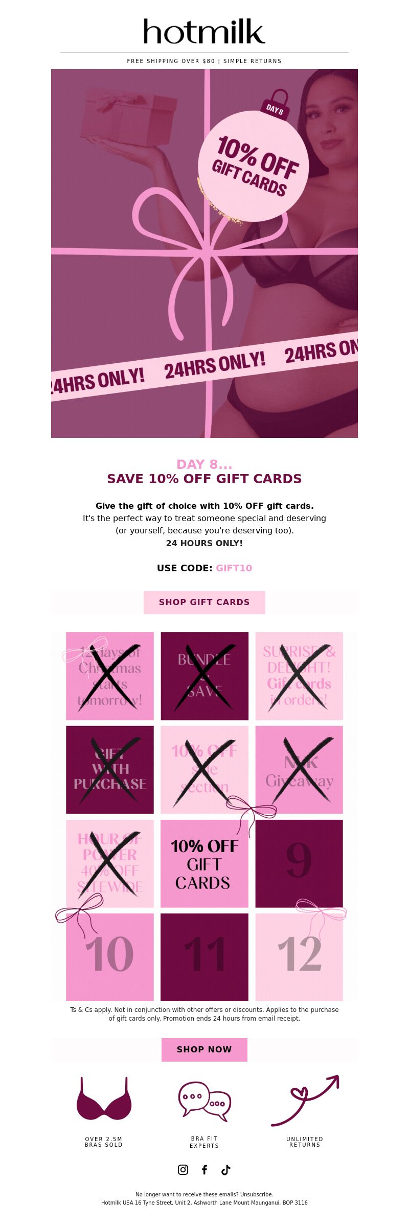
Task: Click the Shop Gift Cards button
Action: 204,602
